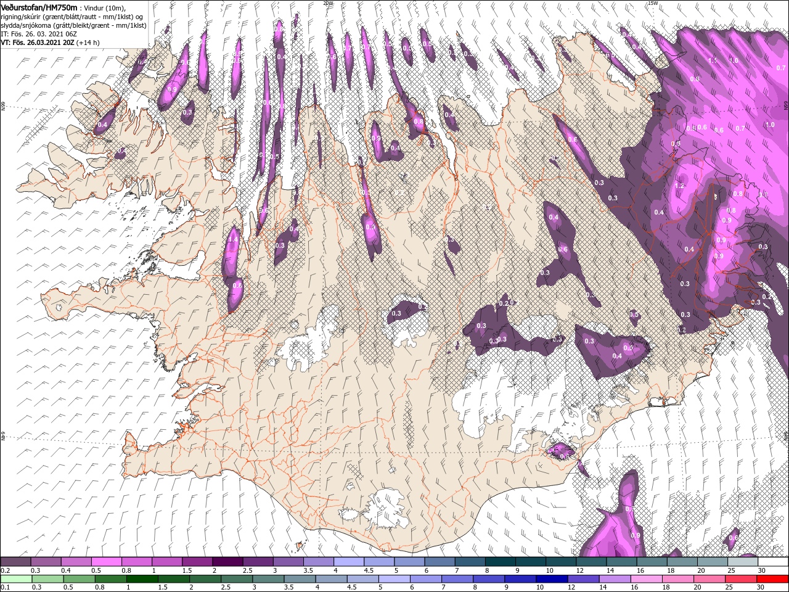Click the '0.2' legend label
The height and width of the screenshot is (592, 789).
[x=5, y=570]
